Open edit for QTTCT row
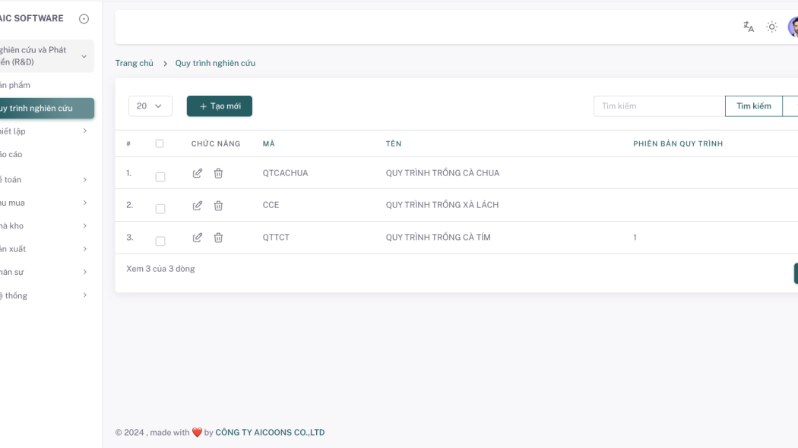The height and width of the screenshot is (448, 798). pyautogui.click(x=198, y=238)
